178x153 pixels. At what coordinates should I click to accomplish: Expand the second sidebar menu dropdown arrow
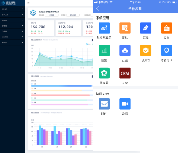22,14
